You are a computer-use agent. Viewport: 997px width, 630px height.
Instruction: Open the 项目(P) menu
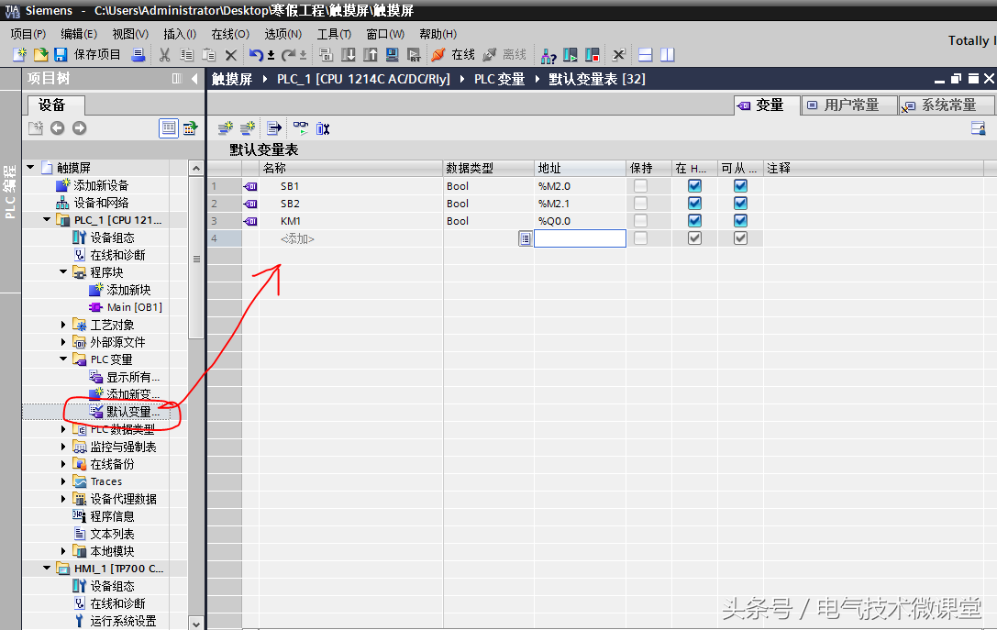click(x=28, y=34)
